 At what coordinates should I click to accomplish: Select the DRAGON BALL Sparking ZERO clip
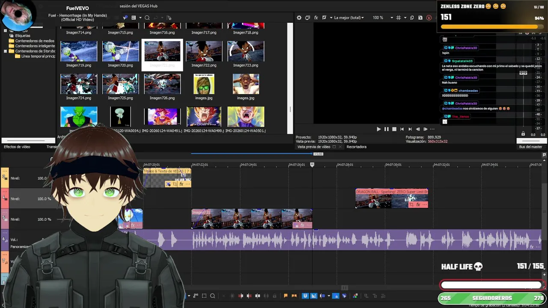391,198
